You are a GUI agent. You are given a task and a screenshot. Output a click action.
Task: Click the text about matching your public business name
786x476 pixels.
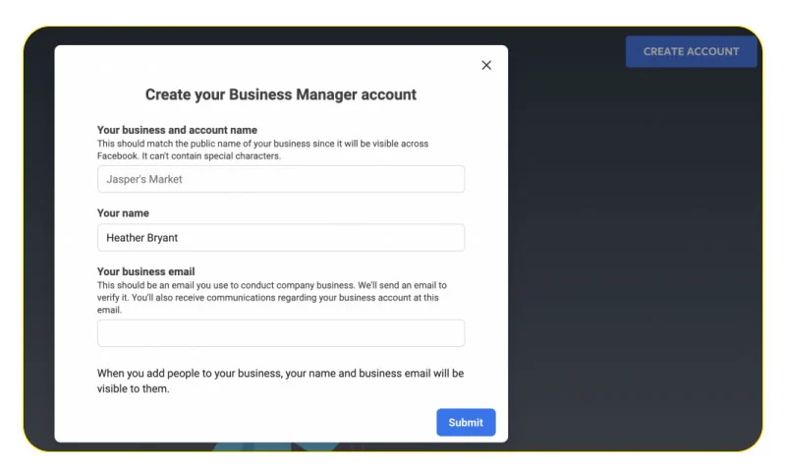pos(262,149)
